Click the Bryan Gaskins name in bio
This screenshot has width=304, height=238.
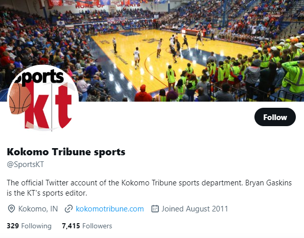(269, 183)
